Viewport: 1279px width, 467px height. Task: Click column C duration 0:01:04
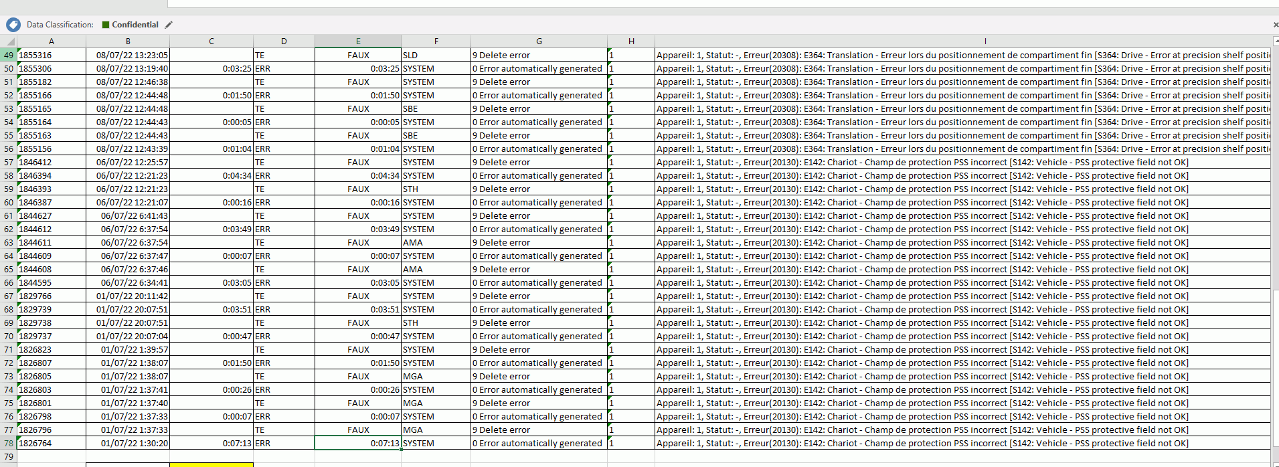click(x=211, y=149)
